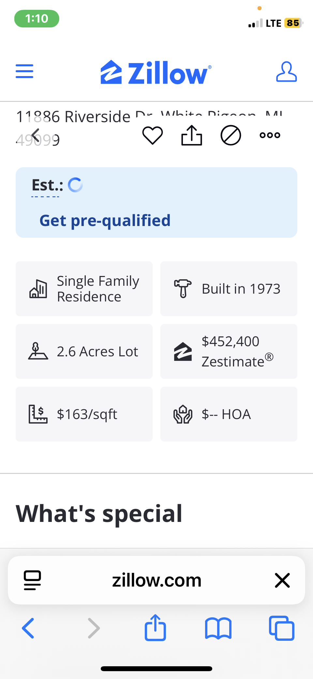
Task: Tap the $163/sqft tile
Action: click(x=84, y=414)
